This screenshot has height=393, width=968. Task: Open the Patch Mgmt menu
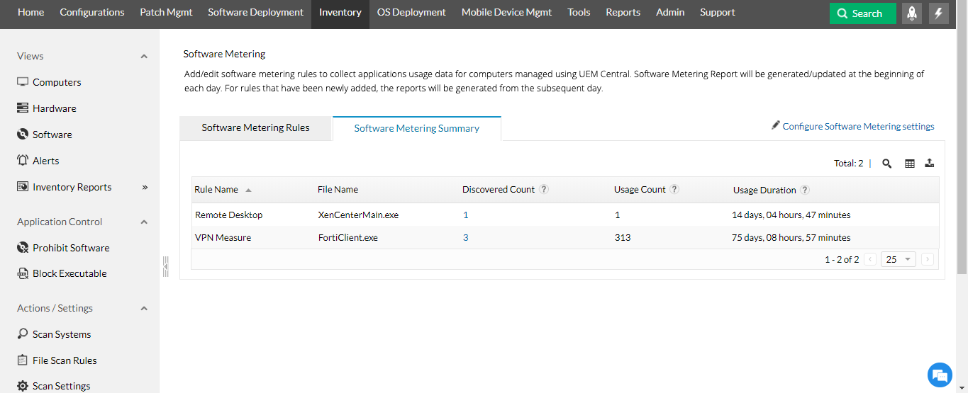(x=166, y=12)
